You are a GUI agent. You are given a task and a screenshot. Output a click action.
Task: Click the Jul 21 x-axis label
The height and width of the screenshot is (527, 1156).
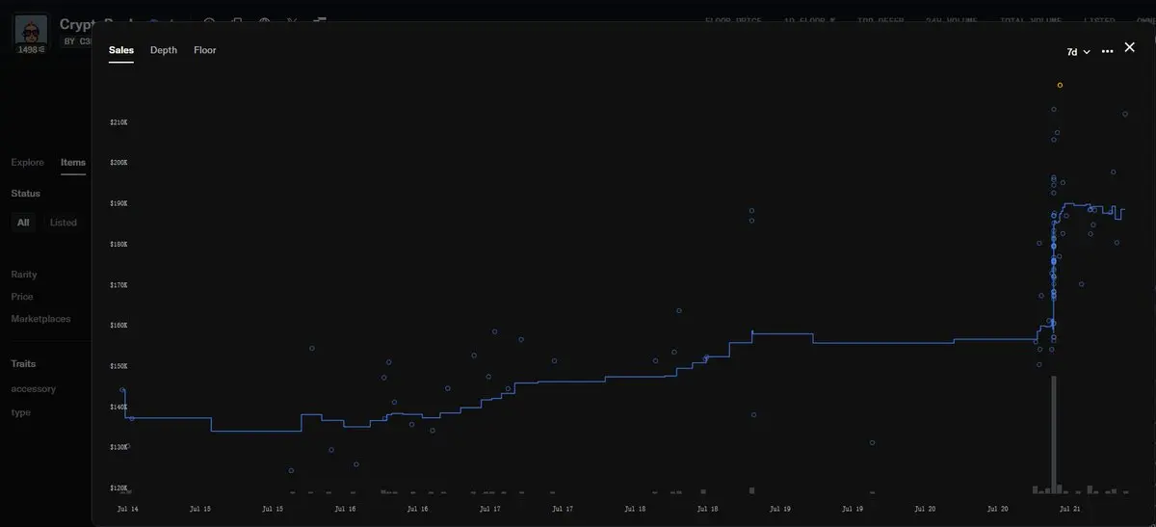click(1069, 508)
